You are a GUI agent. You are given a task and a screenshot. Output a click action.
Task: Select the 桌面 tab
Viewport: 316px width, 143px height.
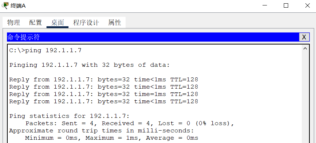click(x=57, y=22)
